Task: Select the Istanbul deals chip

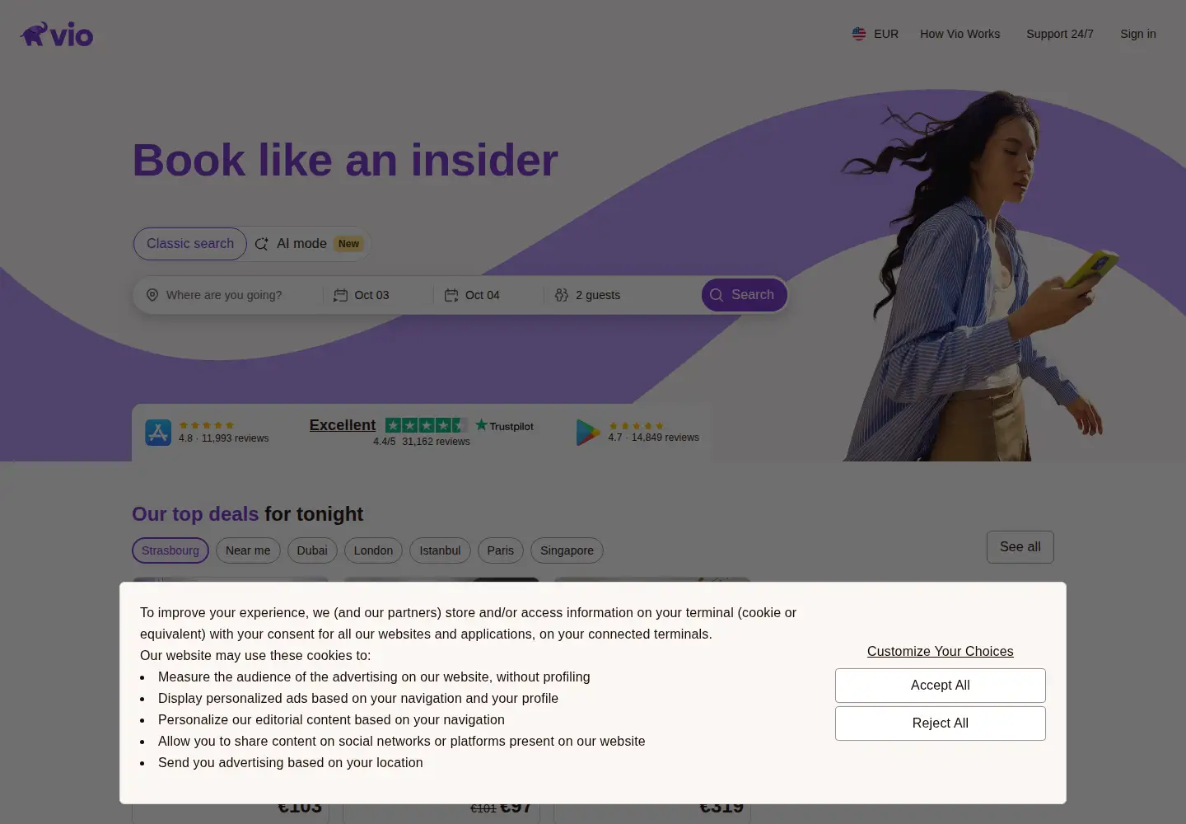Action: [440, 550]
